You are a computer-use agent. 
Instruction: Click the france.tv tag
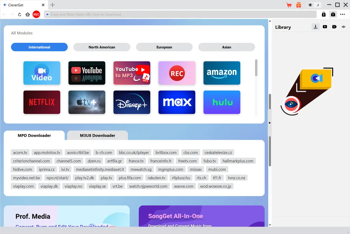coord(136,161)
